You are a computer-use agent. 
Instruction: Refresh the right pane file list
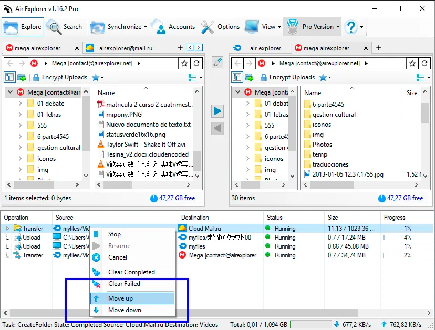coord(424,63)
